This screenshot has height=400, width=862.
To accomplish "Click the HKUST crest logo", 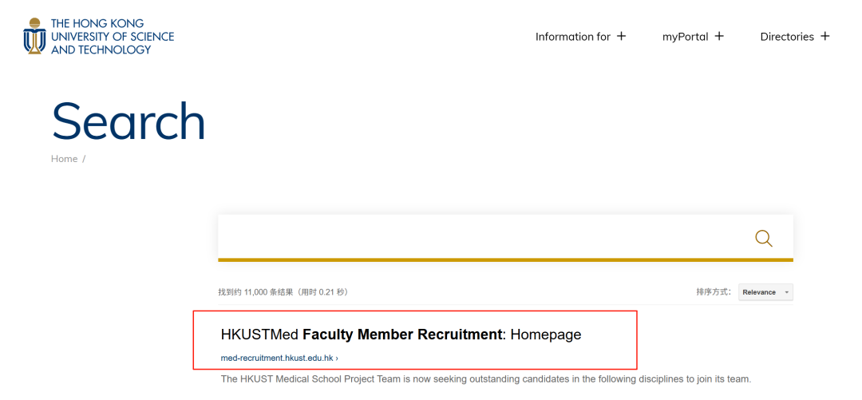I will pos(34,38).
